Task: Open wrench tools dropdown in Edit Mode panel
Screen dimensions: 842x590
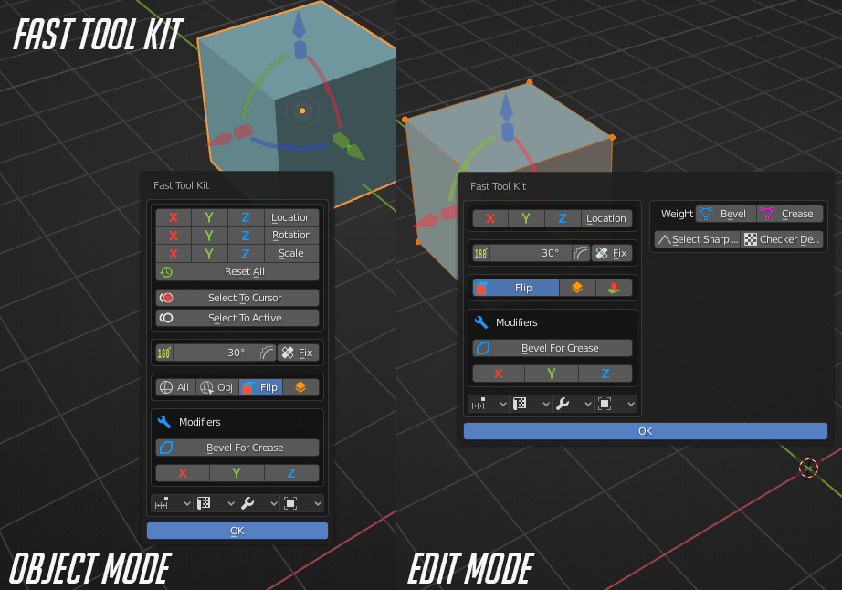Action: click(x=574, y=404)
